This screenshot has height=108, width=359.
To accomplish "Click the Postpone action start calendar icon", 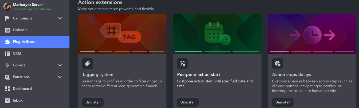I will point(182,63).
